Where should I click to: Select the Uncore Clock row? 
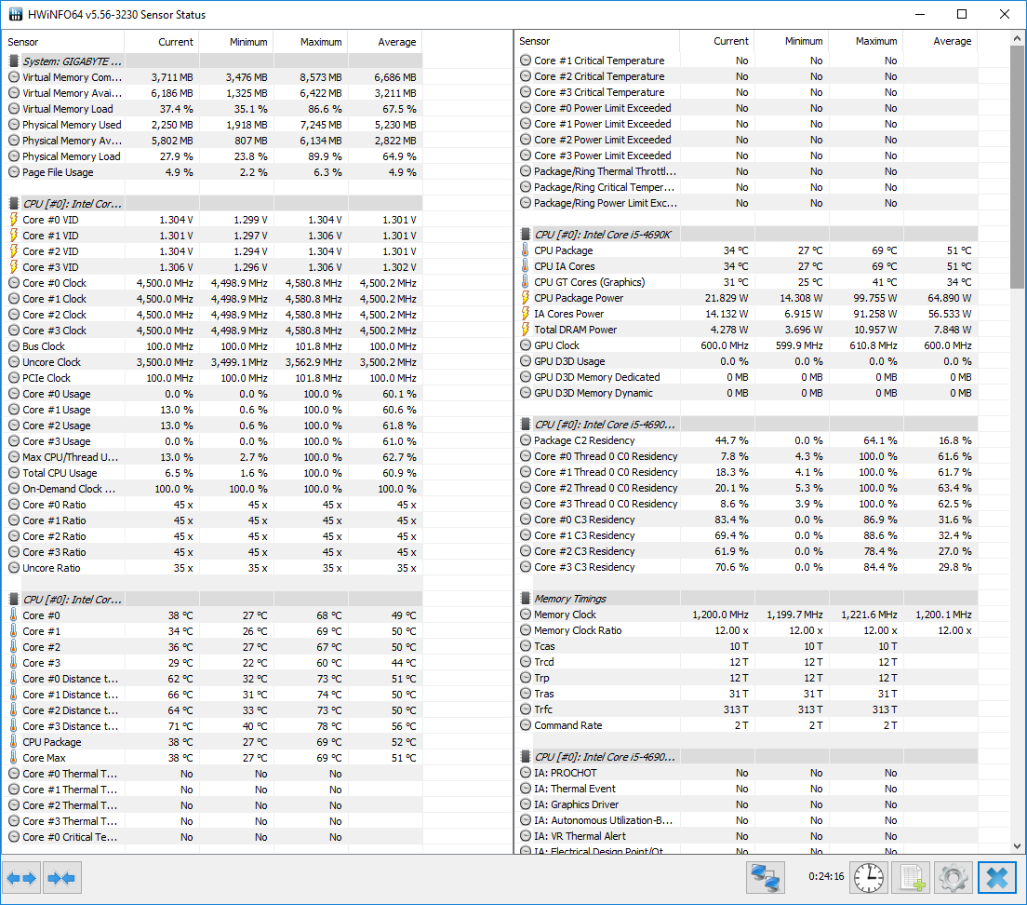click(x=215, y=362)
